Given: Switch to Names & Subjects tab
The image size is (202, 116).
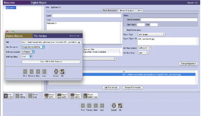Looking at the screenshot, I should click(x=127, y=11).
